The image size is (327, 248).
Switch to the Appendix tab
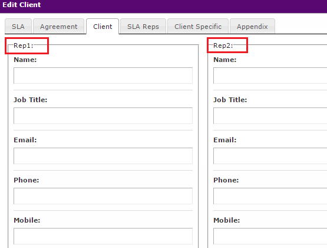pos(252,27)
